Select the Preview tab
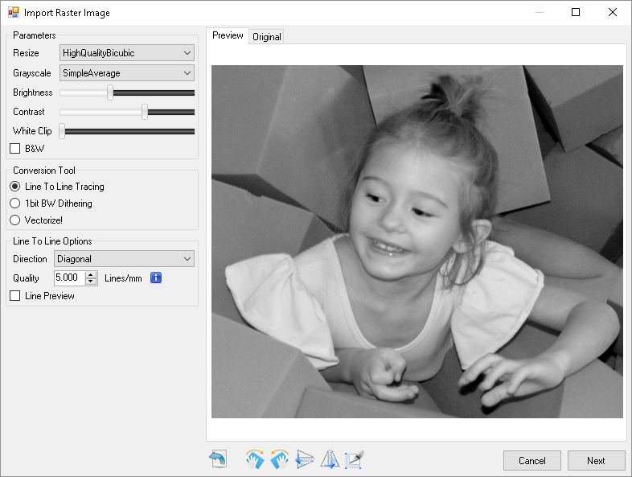This screenshot has height=477, width=632. (228, 35)
